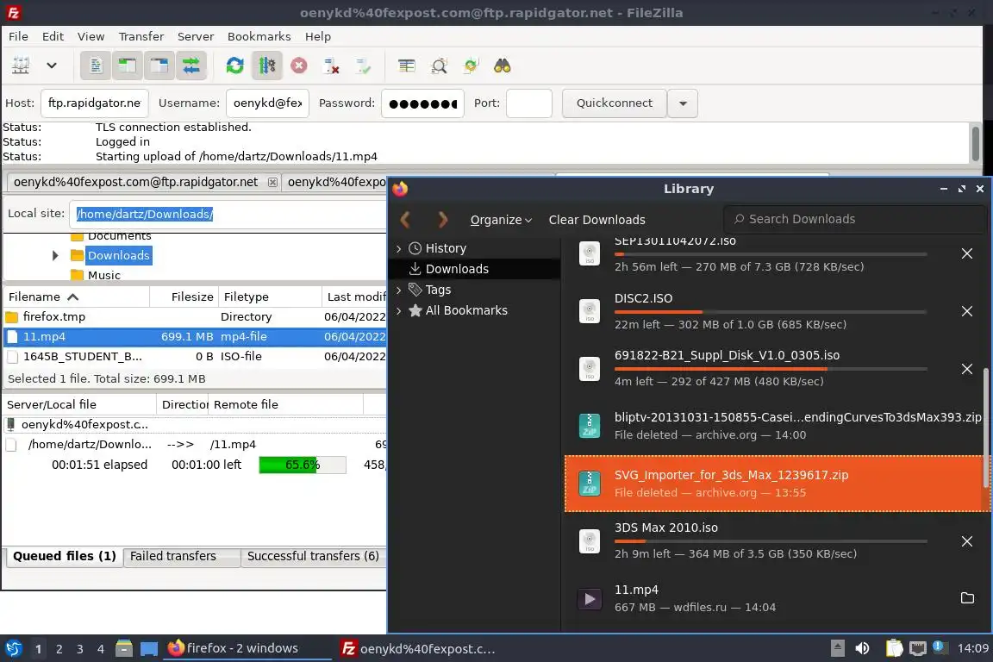Click the Host input field
Viewport: 993px width, 662px height.
[94, 103]
